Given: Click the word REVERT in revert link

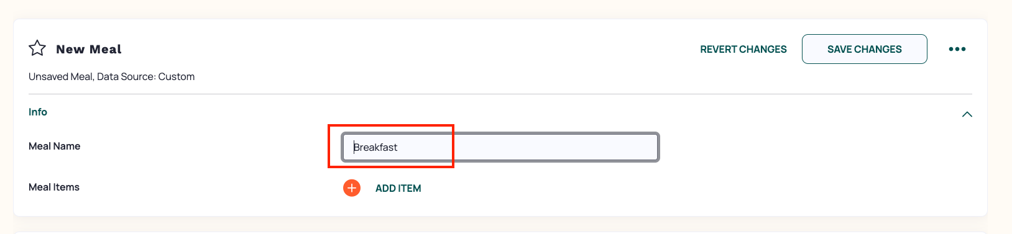Looking at the screenshot, I should [719, 49].
